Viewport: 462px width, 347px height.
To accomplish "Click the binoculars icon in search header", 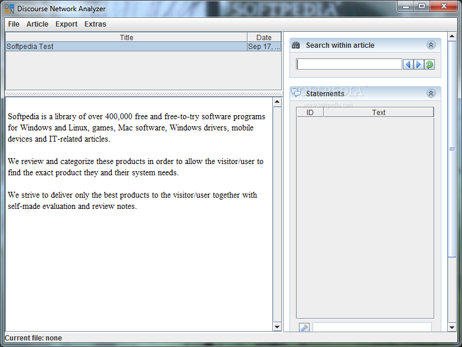I will coord(296,45).
